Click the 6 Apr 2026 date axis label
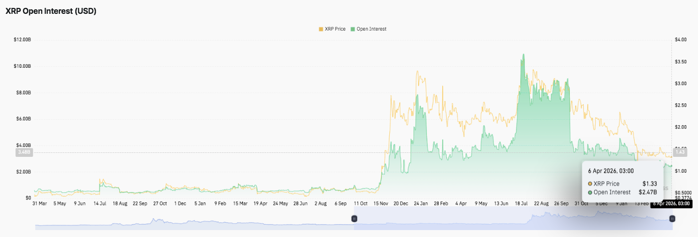 coord(671,203)
